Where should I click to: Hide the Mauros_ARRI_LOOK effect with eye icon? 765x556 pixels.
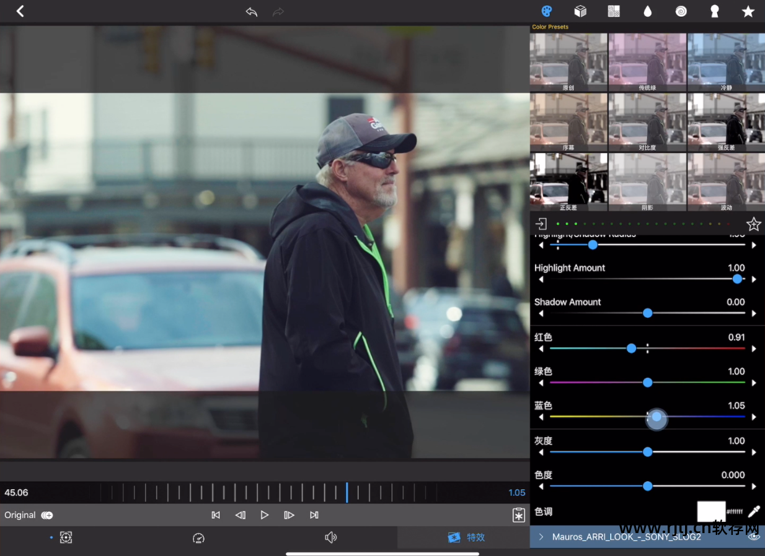coord(754,537)
